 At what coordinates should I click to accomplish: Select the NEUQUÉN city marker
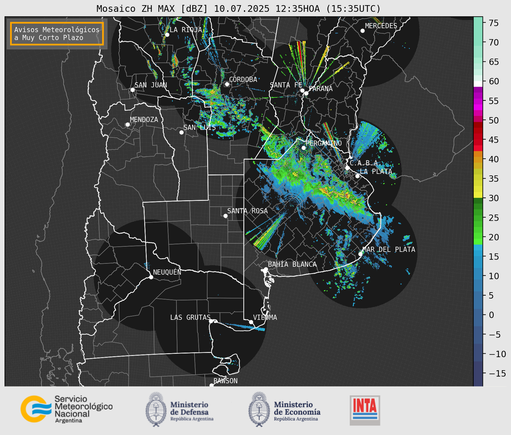pos(151,277)
